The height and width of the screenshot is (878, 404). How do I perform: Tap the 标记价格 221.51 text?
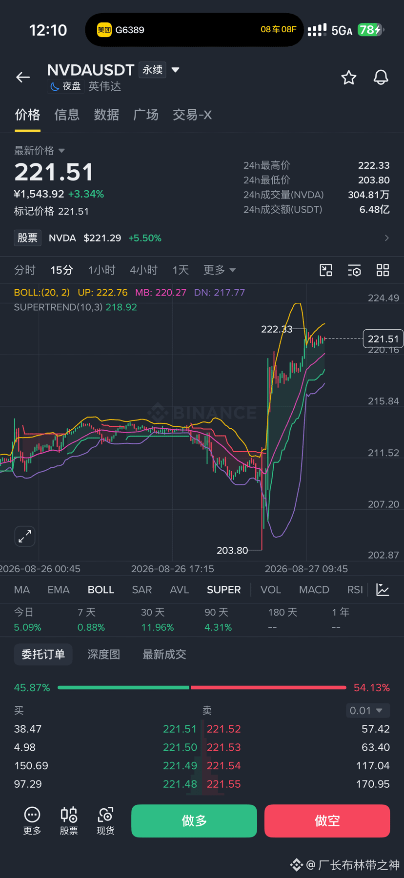pos(51,211)
